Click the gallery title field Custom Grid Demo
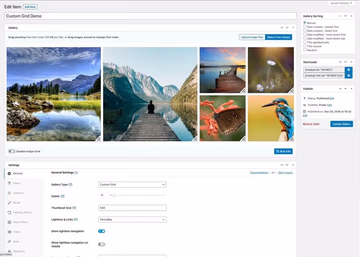The image size is (360, 257). 150,16
